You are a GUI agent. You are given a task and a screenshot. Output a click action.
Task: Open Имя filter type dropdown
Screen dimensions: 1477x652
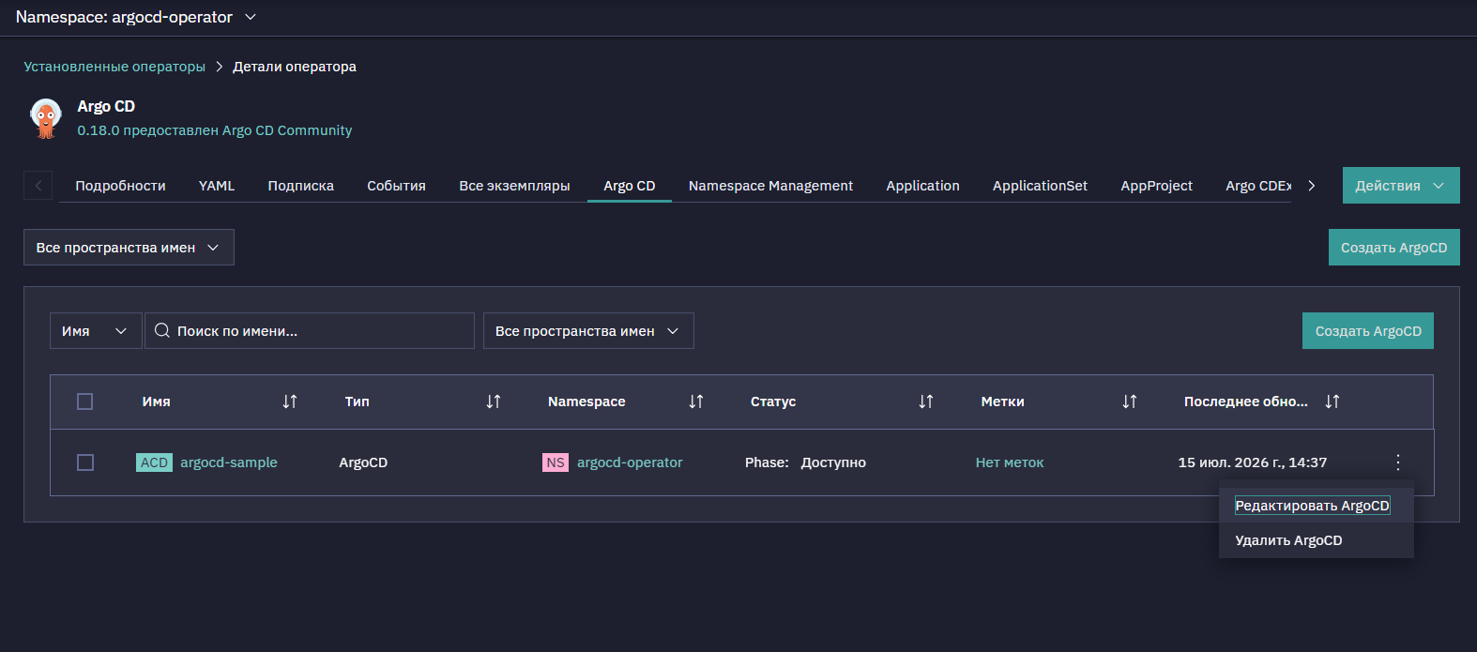click(96, 331)
